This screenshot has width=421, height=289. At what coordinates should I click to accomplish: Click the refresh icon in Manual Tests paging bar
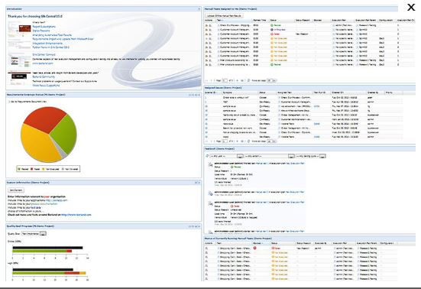pyautogui.click(x=248, y=80)
